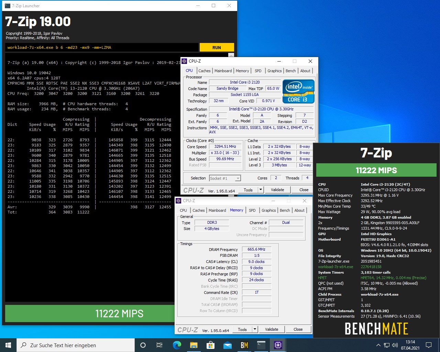The image size is (440, 352).
Task: Launch Microsoft Edge from taskbar
Action: tap(177, 345)
